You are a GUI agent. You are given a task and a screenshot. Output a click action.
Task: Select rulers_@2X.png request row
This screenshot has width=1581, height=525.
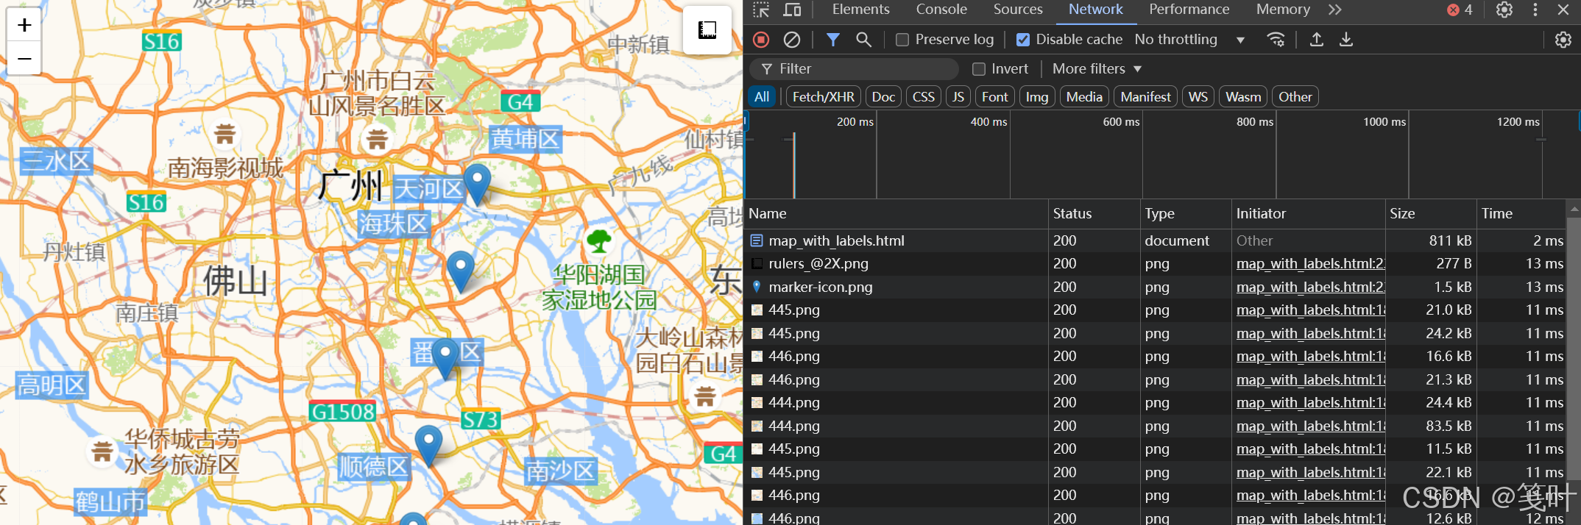1155,264
